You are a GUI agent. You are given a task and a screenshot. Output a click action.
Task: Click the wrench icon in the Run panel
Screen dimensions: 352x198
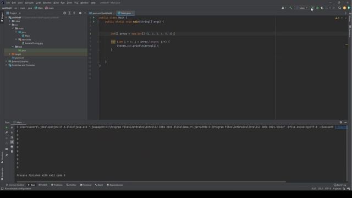(7, 132)
